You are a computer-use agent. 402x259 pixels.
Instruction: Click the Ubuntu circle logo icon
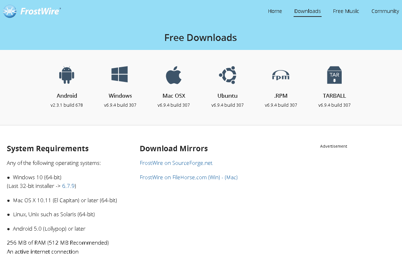(227, 75)
